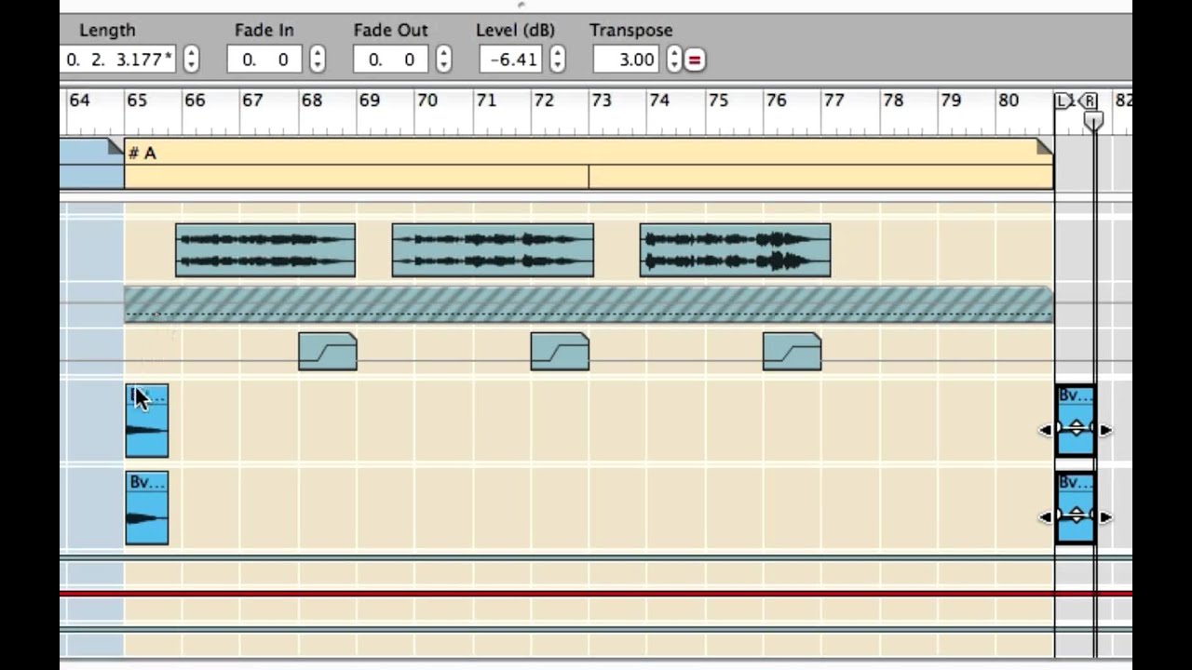The image size is (1192, 670).
Task: Click the left resize handle of lower selected Bv clip
Action: [x=1046, y=516]
